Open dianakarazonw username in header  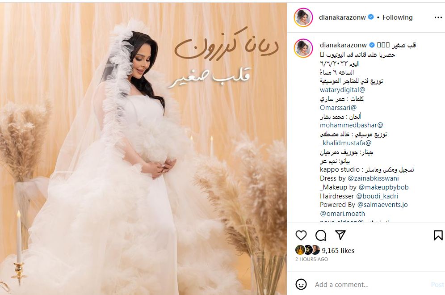pyautogui.click(x=342, y=17)
